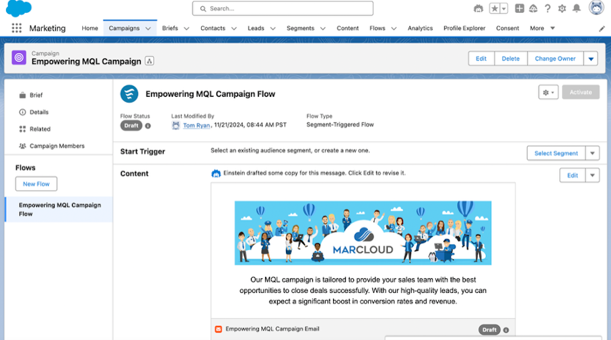Expand the Briefs tab chevron
This screenshot has height=340, width=611.
tap(186, 28)
